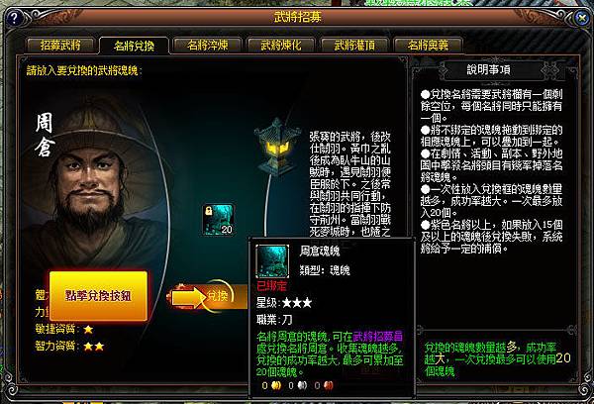
Task: Click the locked soul item slot showing 20
Action: click(x=218, y=220)
